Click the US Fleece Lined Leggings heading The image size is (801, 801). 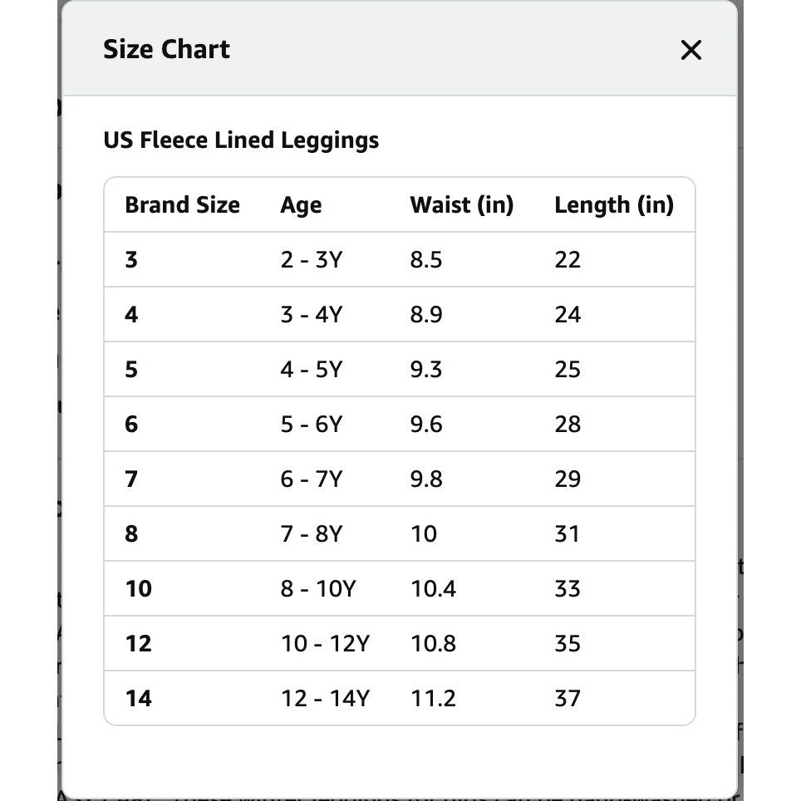[x=241, y=140]
